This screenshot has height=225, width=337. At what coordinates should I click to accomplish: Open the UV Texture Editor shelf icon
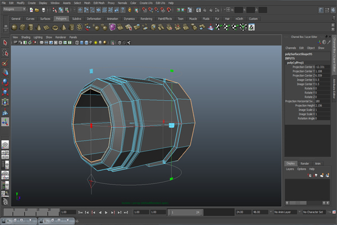(251, 28)
